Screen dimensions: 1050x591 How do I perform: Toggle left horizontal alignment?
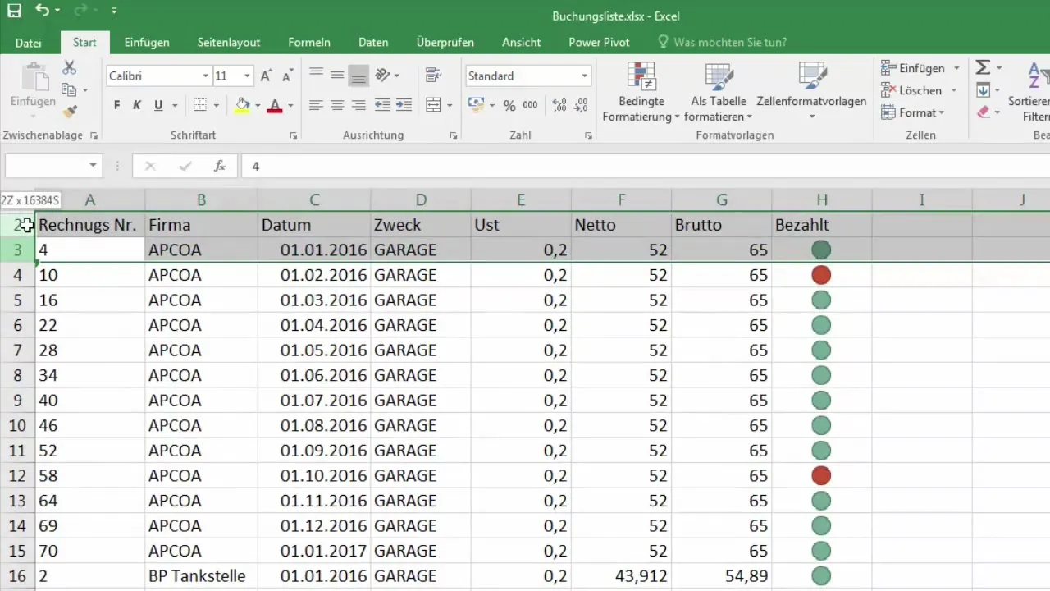(316, 105)
